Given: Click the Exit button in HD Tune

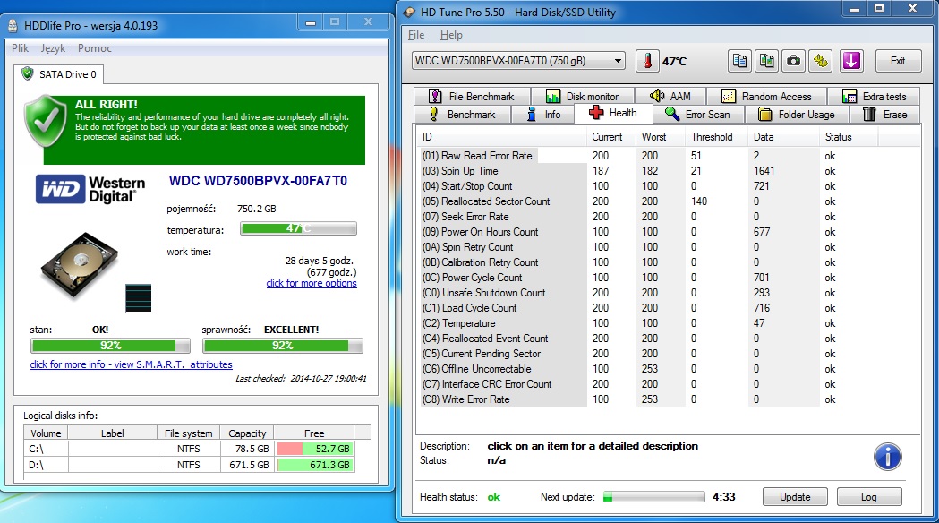Looking at the screenshot, I should click(x=898, y=61).
